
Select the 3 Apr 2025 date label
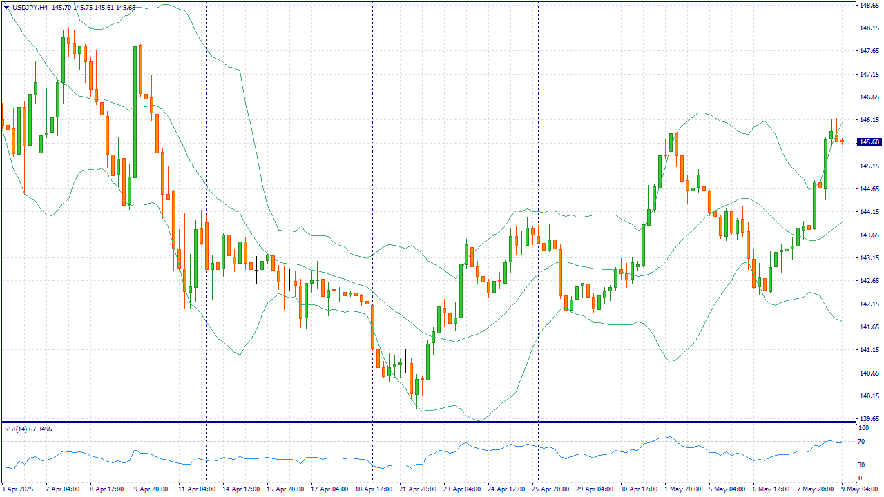(x=17, y=489)
